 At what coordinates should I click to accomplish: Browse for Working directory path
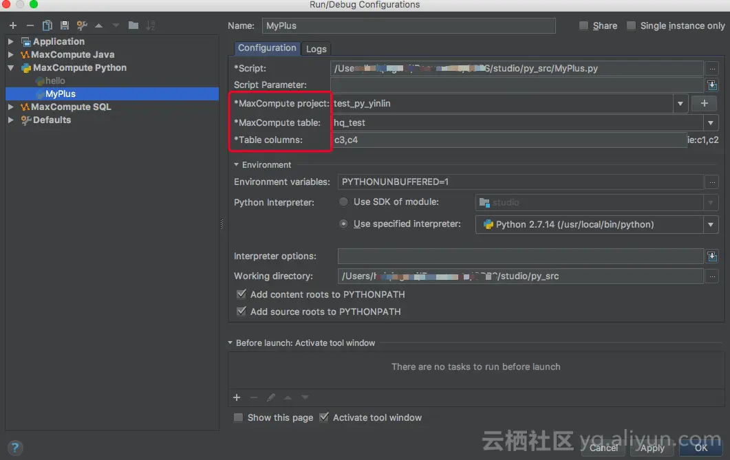[712, 276]
